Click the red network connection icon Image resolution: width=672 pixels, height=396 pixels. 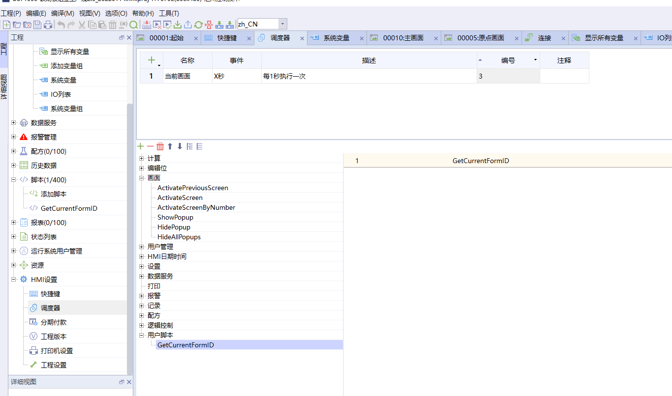click(x=209, y=25)
